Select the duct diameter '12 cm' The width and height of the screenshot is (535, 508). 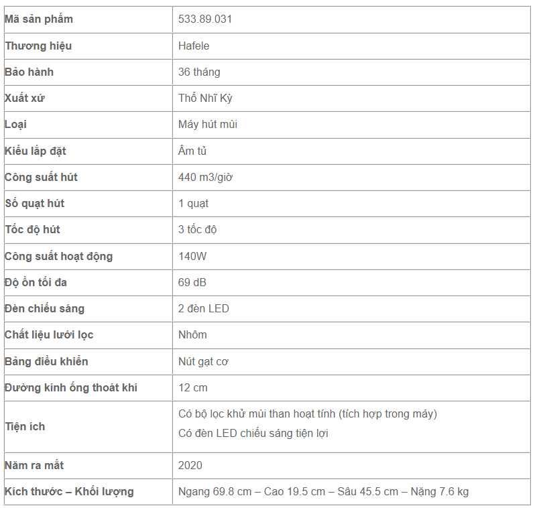click(193, 388)
